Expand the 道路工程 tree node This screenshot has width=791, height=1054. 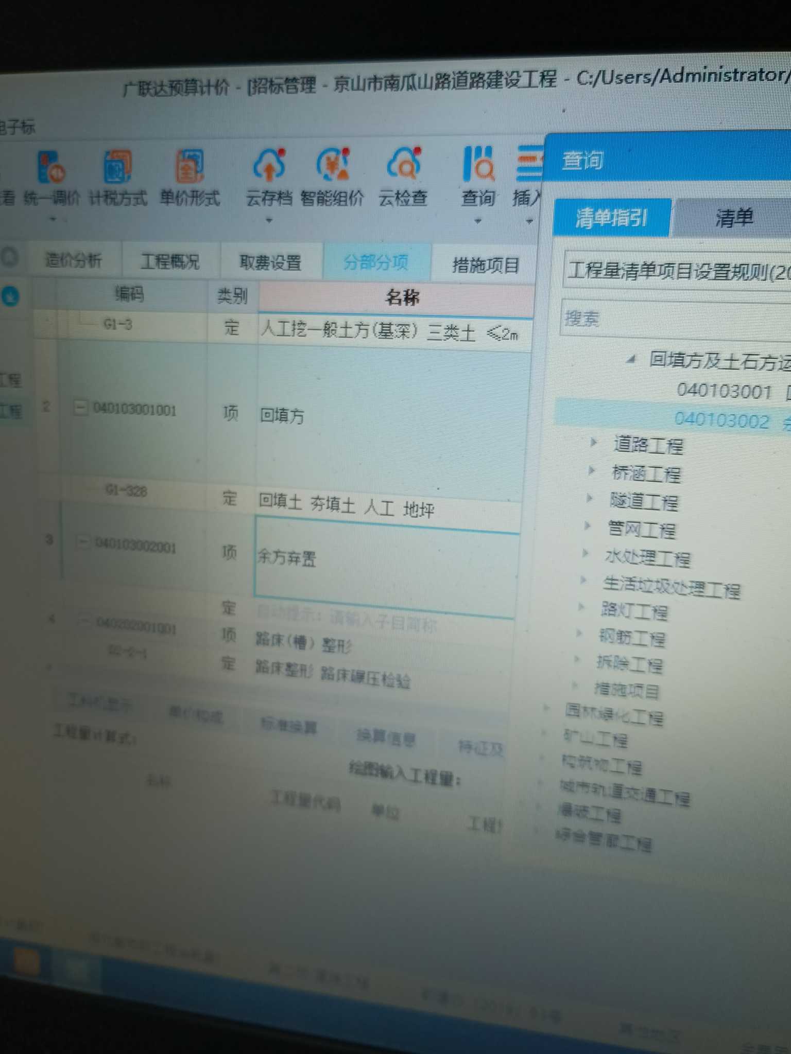tap(593, 442)
